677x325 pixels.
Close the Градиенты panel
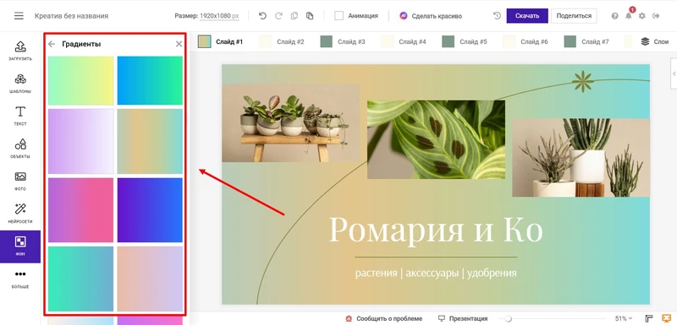click(179, 44)
